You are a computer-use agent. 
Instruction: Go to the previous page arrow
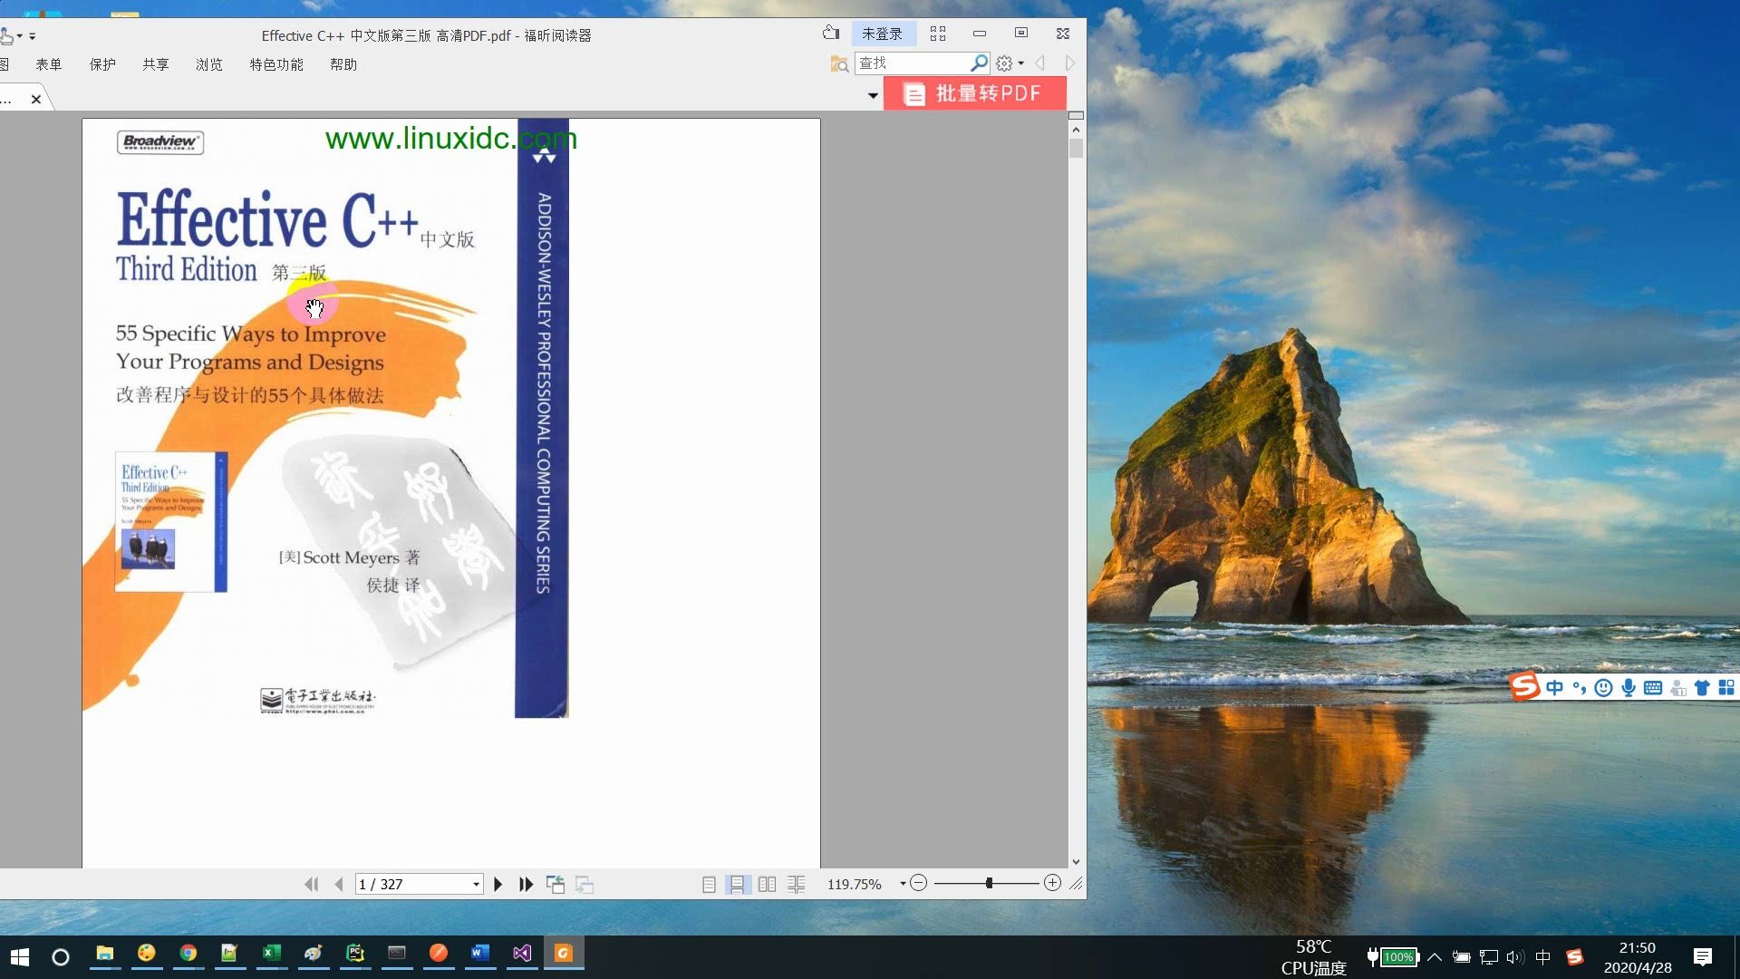[x=339, y=884]
